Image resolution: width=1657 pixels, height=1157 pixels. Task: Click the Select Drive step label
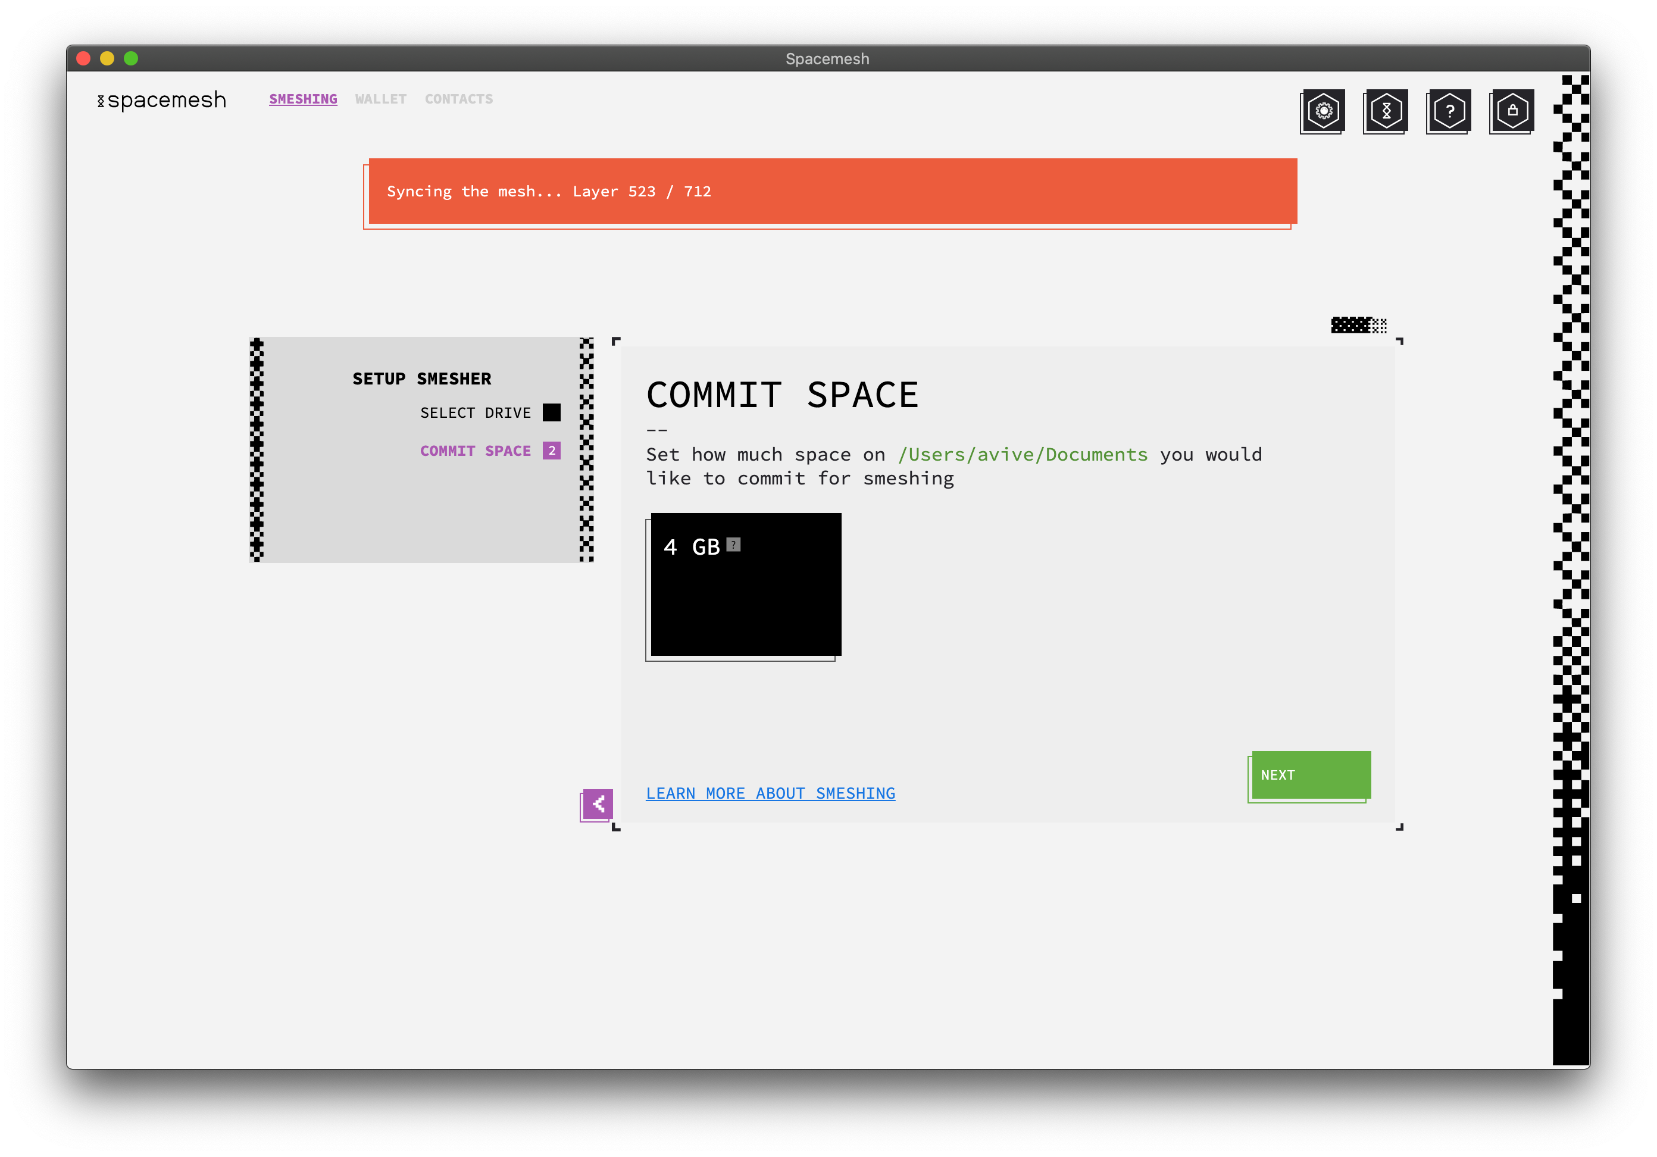click(x=475, y=413)
